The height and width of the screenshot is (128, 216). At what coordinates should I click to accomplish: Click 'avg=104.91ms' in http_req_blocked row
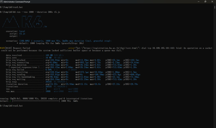click(53, 60)
